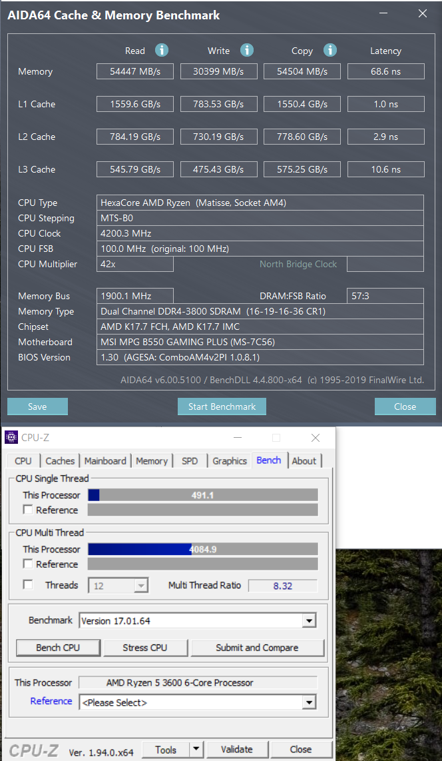Close the AIDA64 benchmark window with X
Viewport: 442px width, 761px height.
(x=423, y=14)
